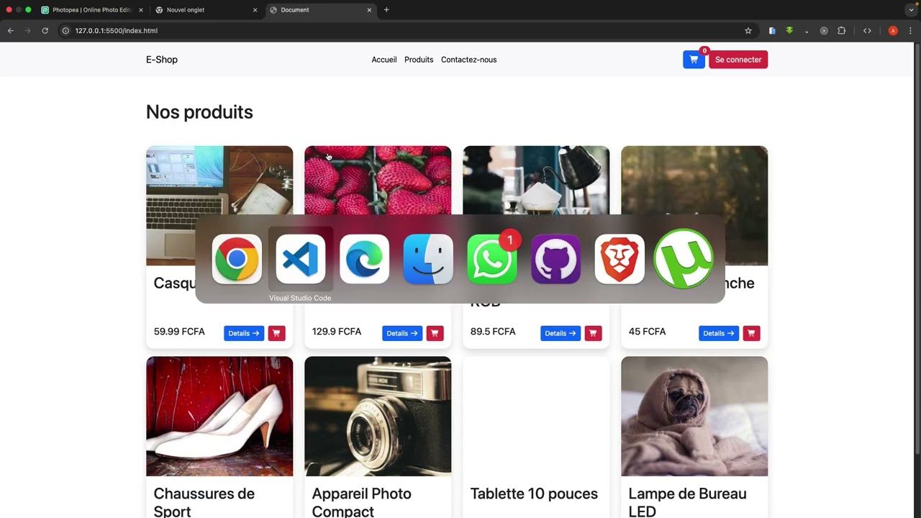The image size is (921, 518).
Task: View Details of the 129.9 FCFA product
Action: (x=402, y=333)
